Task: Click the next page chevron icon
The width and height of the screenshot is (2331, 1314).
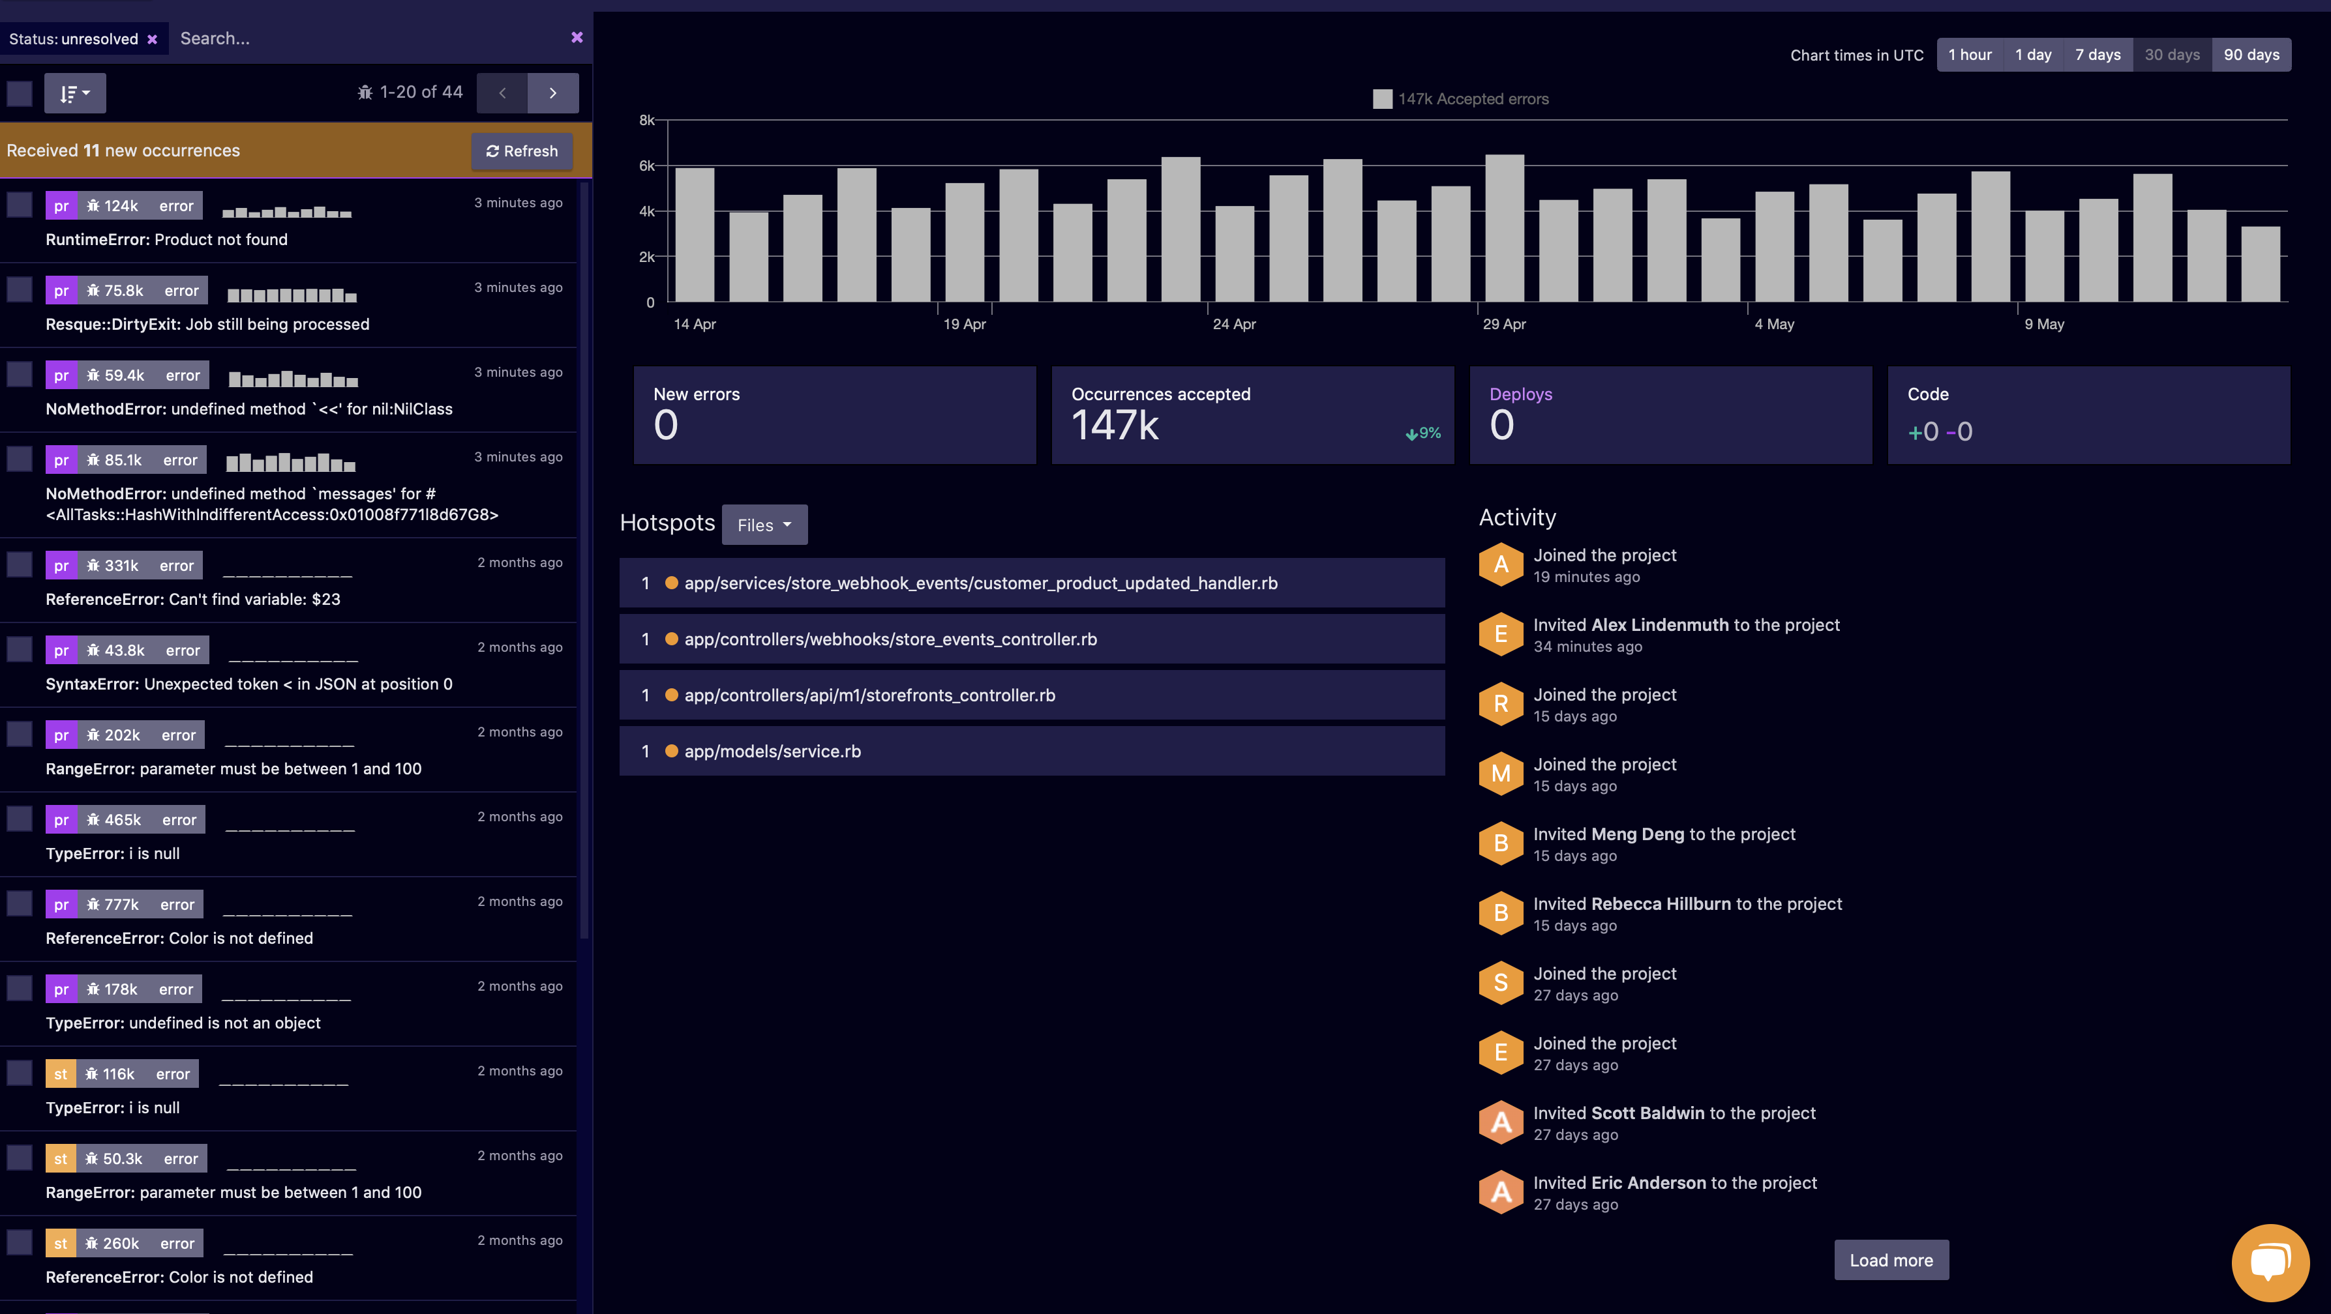Action: (553, 93)
